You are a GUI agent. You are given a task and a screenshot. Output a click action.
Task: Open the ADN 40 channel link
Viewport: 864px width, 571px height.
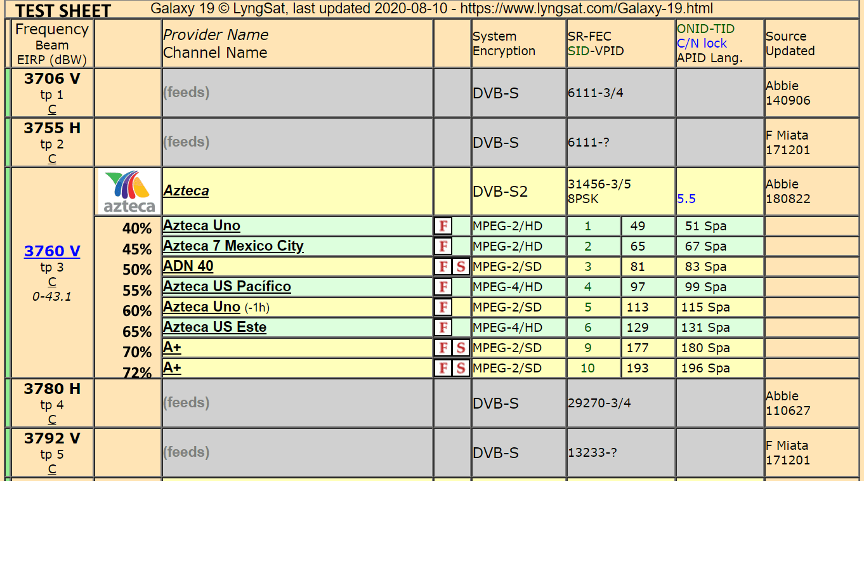click(188, 266)
